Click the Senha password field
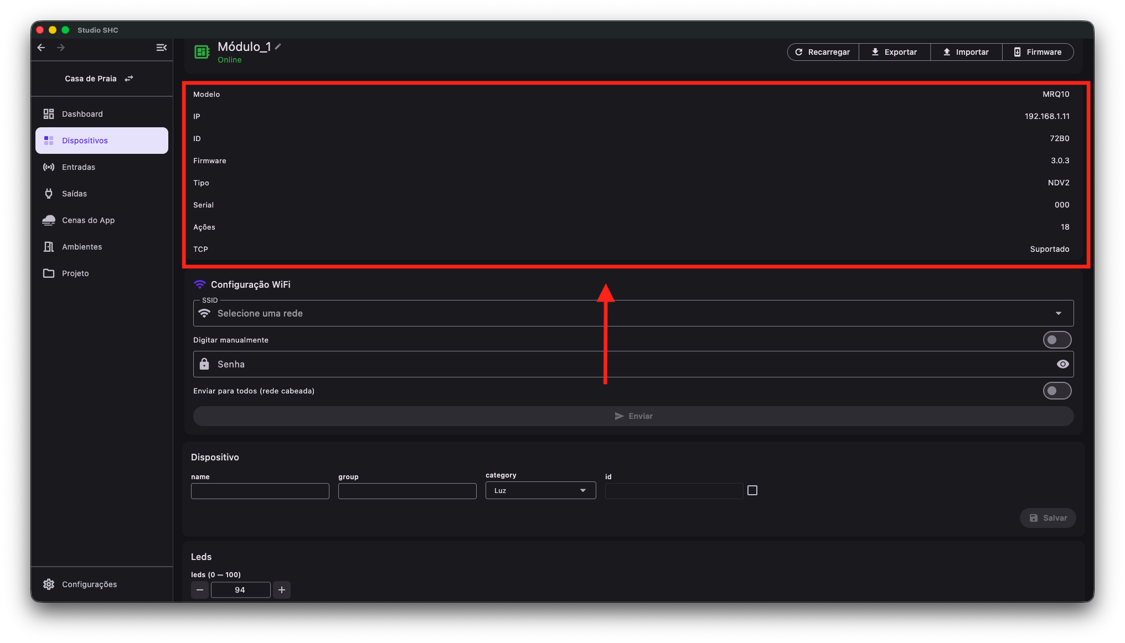Image resolution: width=1125 pixels, height=643 pixels. tap(633, 364)
